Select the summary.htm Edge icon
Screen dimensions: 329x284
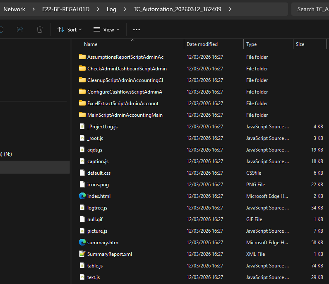(x=82, y=243)
